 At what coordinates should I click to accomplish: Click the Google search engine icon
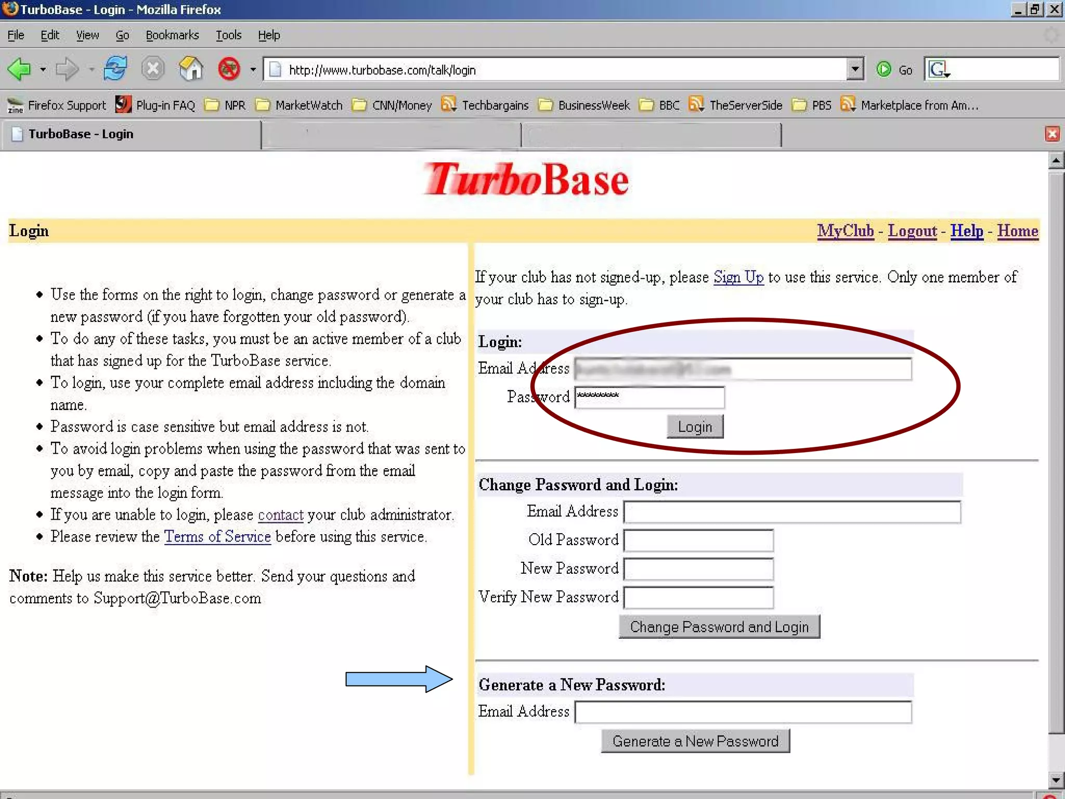click(x=939, y=70)
